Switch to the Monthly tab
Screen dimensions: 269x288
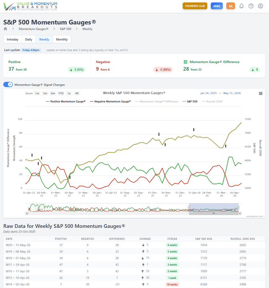coord(62,39)
